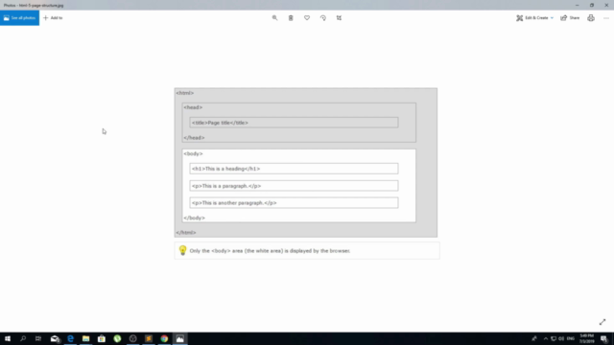614x345 pixels.
Task: Add photo to favorites with heart icon
Action: (307, 18)
